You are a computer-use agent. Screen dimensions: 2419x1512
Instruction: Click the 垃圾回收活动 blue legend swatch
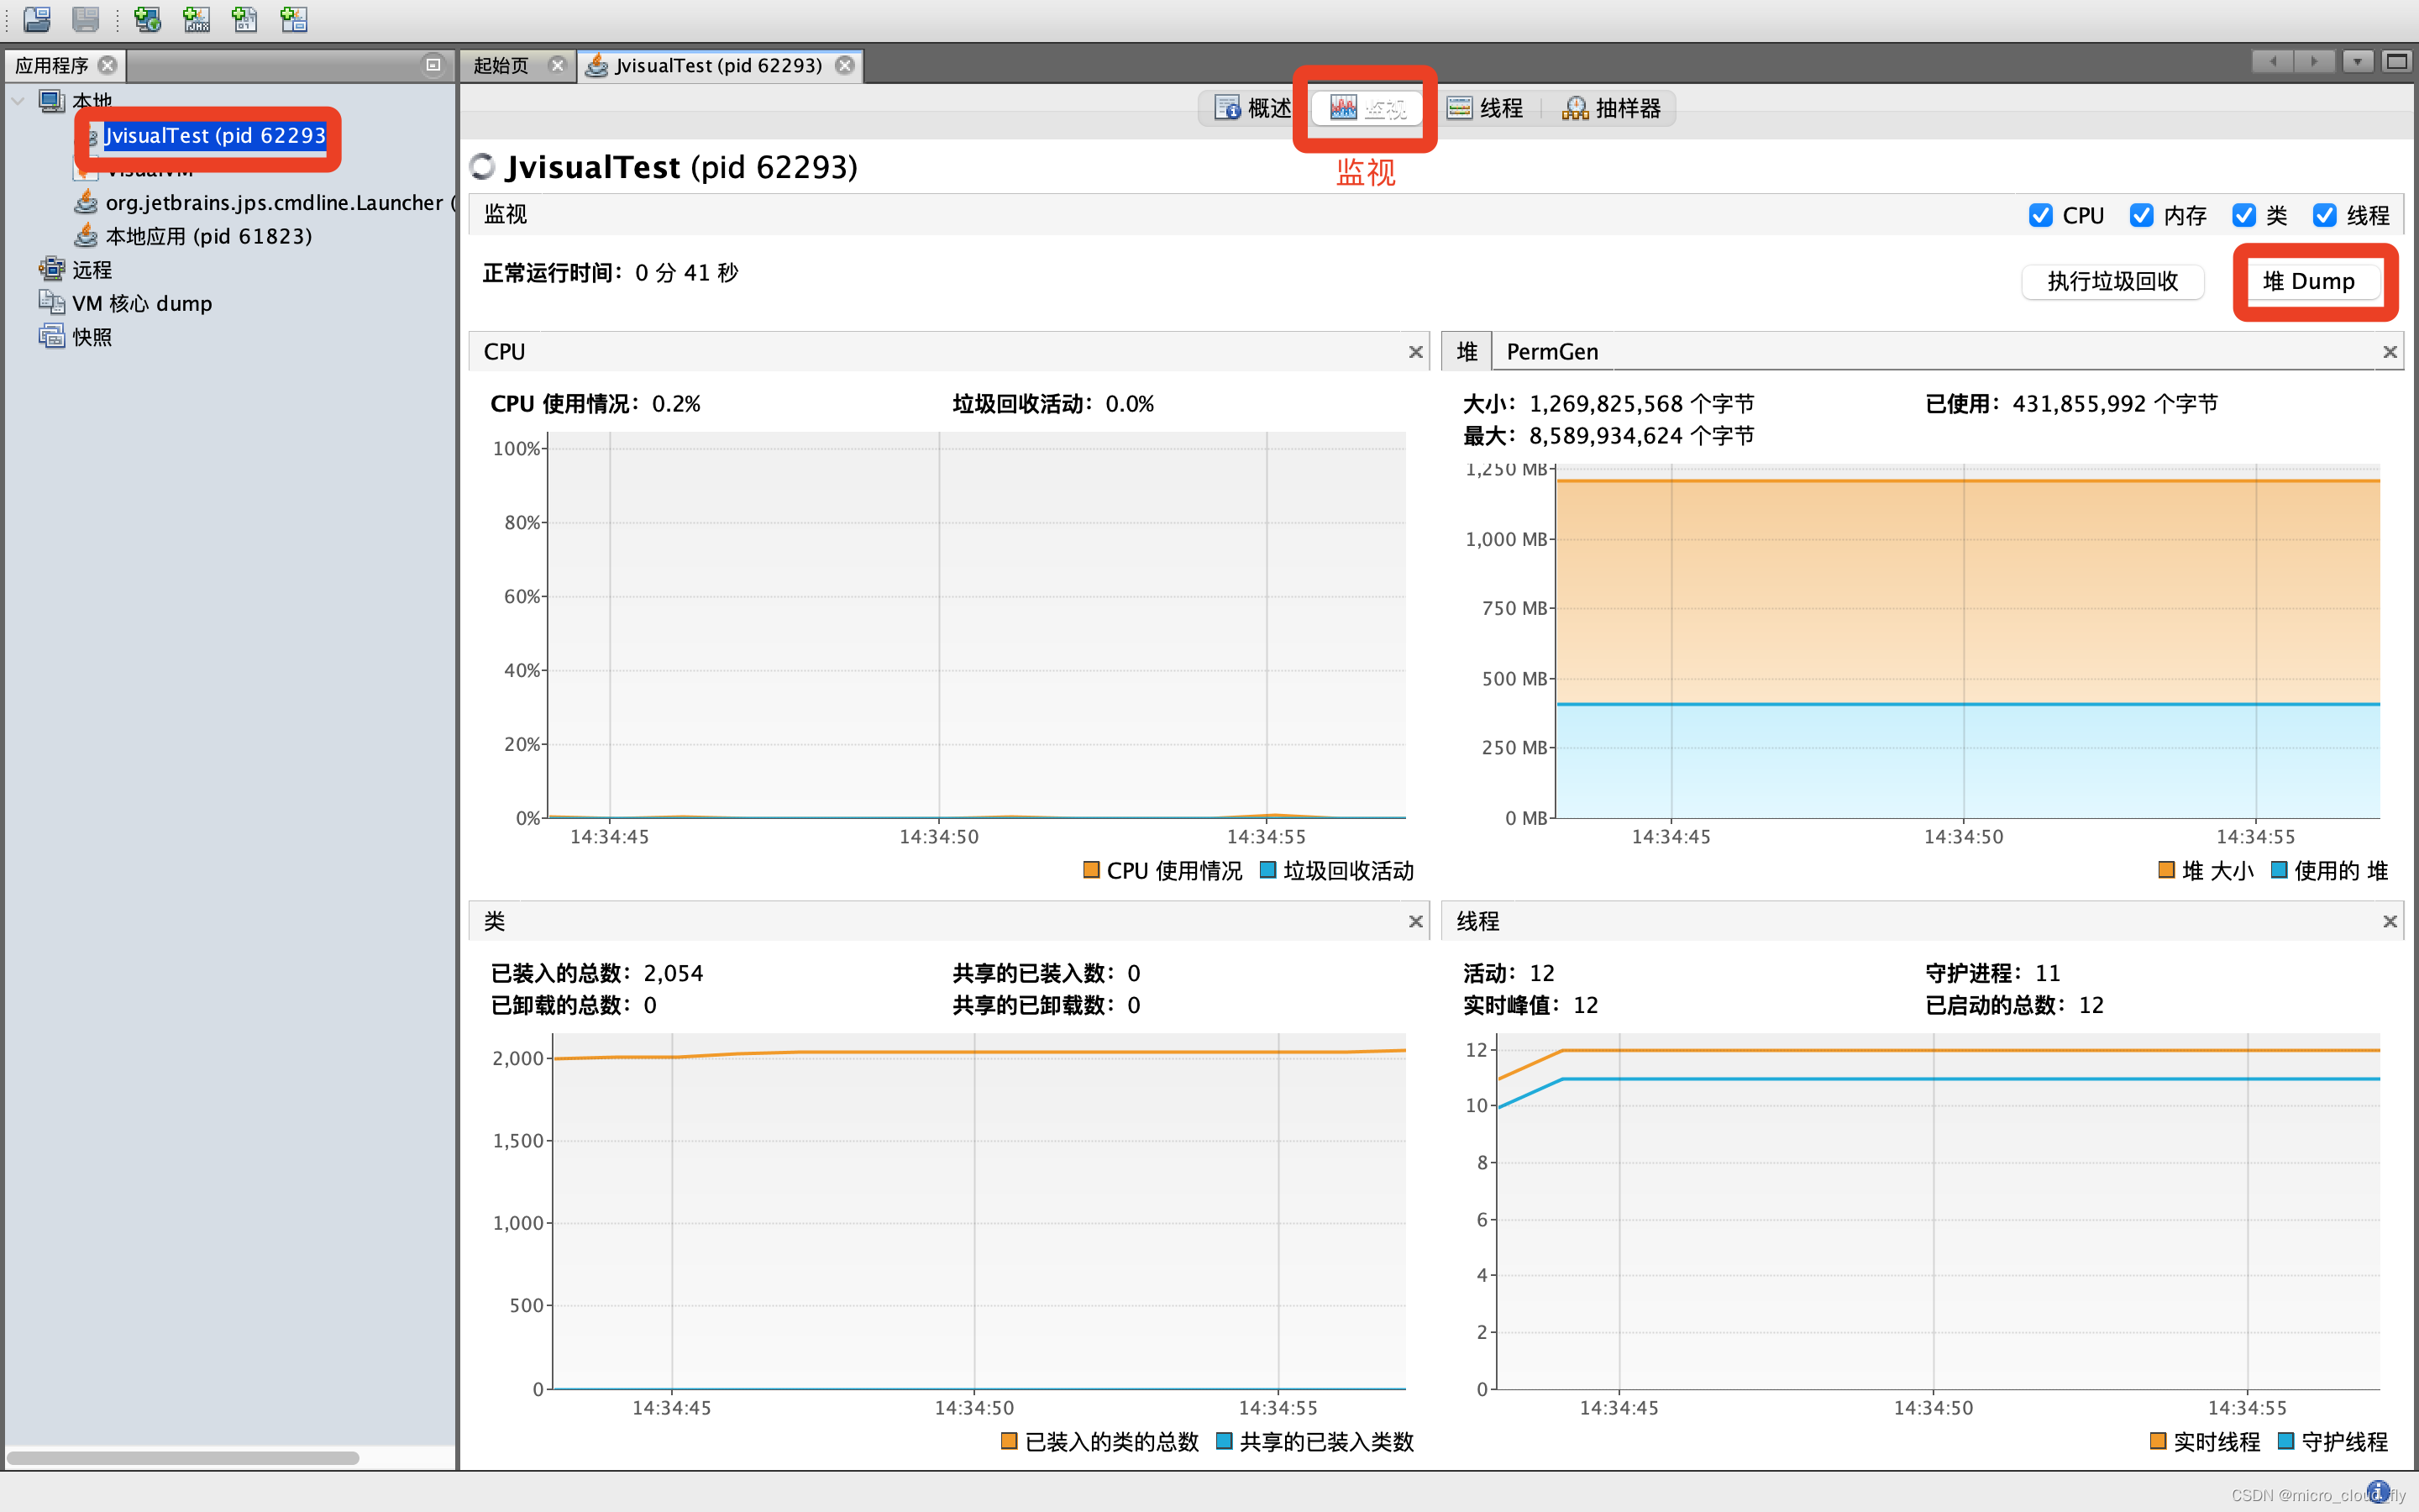pos(1267,869)
